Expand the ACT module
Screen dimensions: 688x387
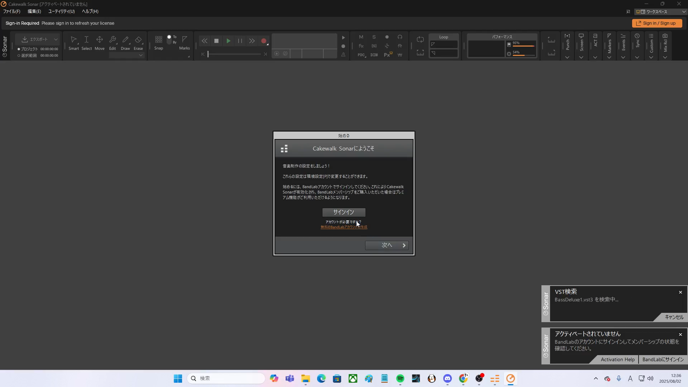click(x=595, y=57)
